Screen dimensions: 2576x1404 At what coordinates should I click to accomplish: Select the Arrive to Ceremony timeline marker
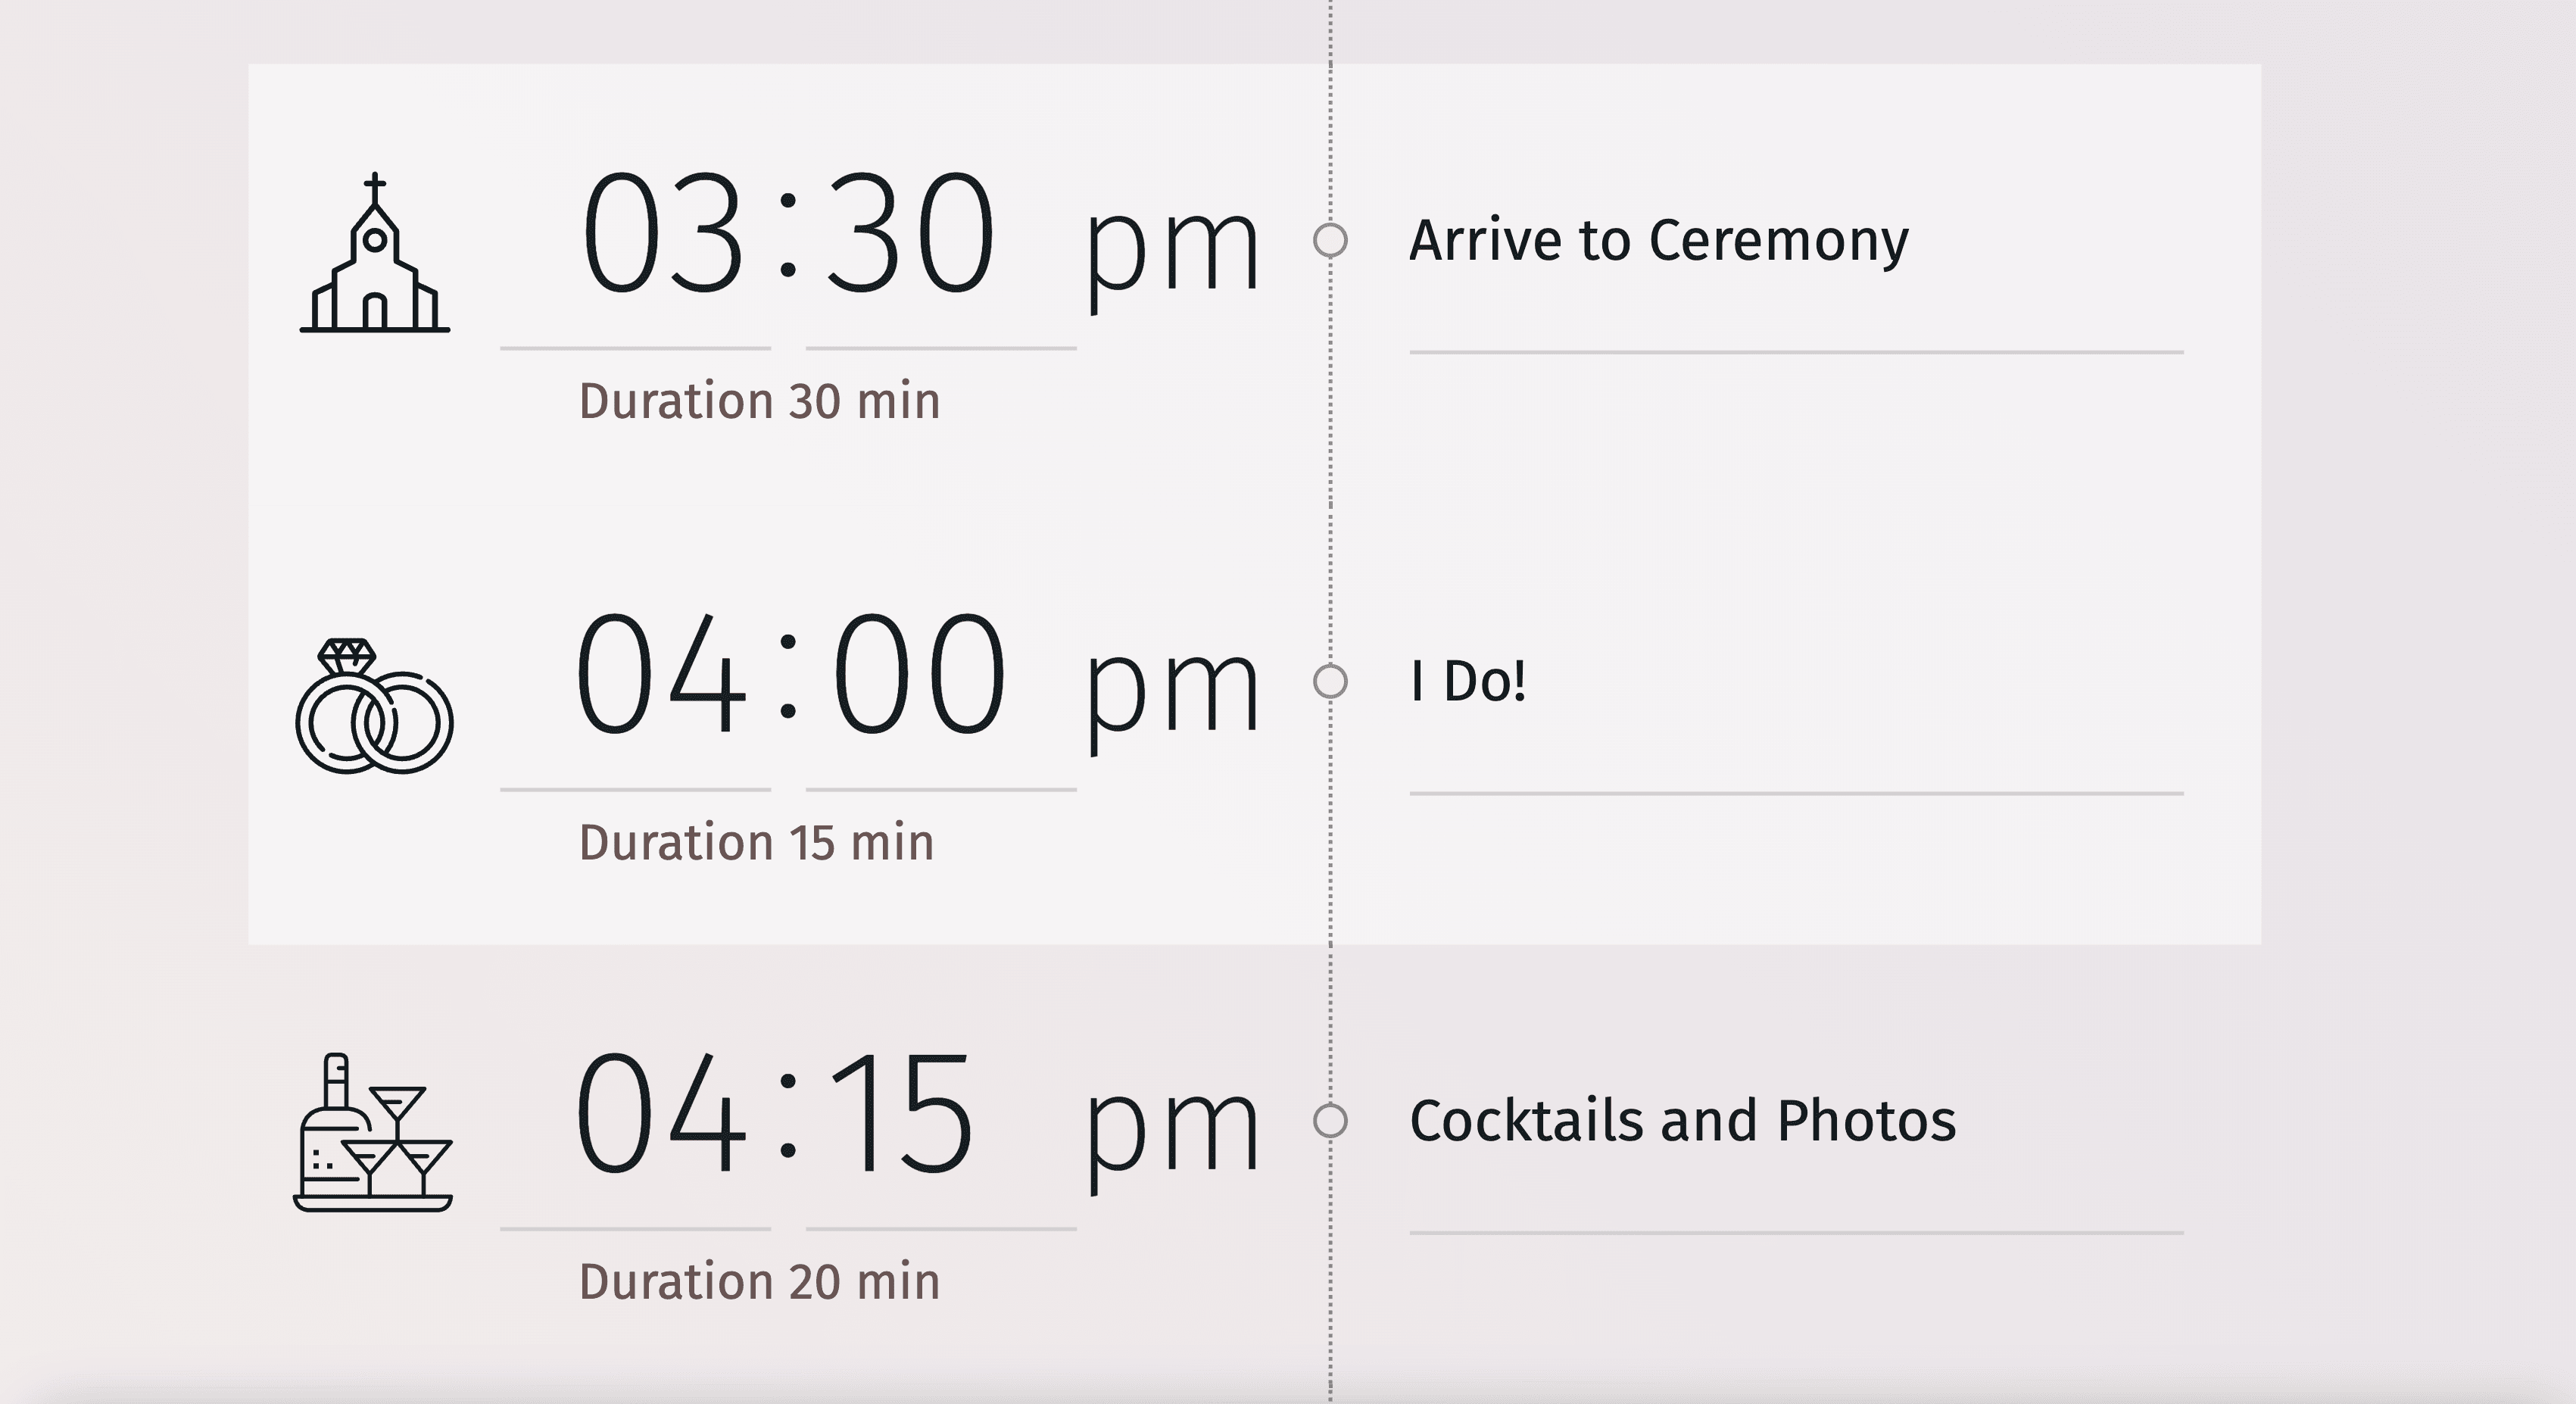coord(1330,240)
